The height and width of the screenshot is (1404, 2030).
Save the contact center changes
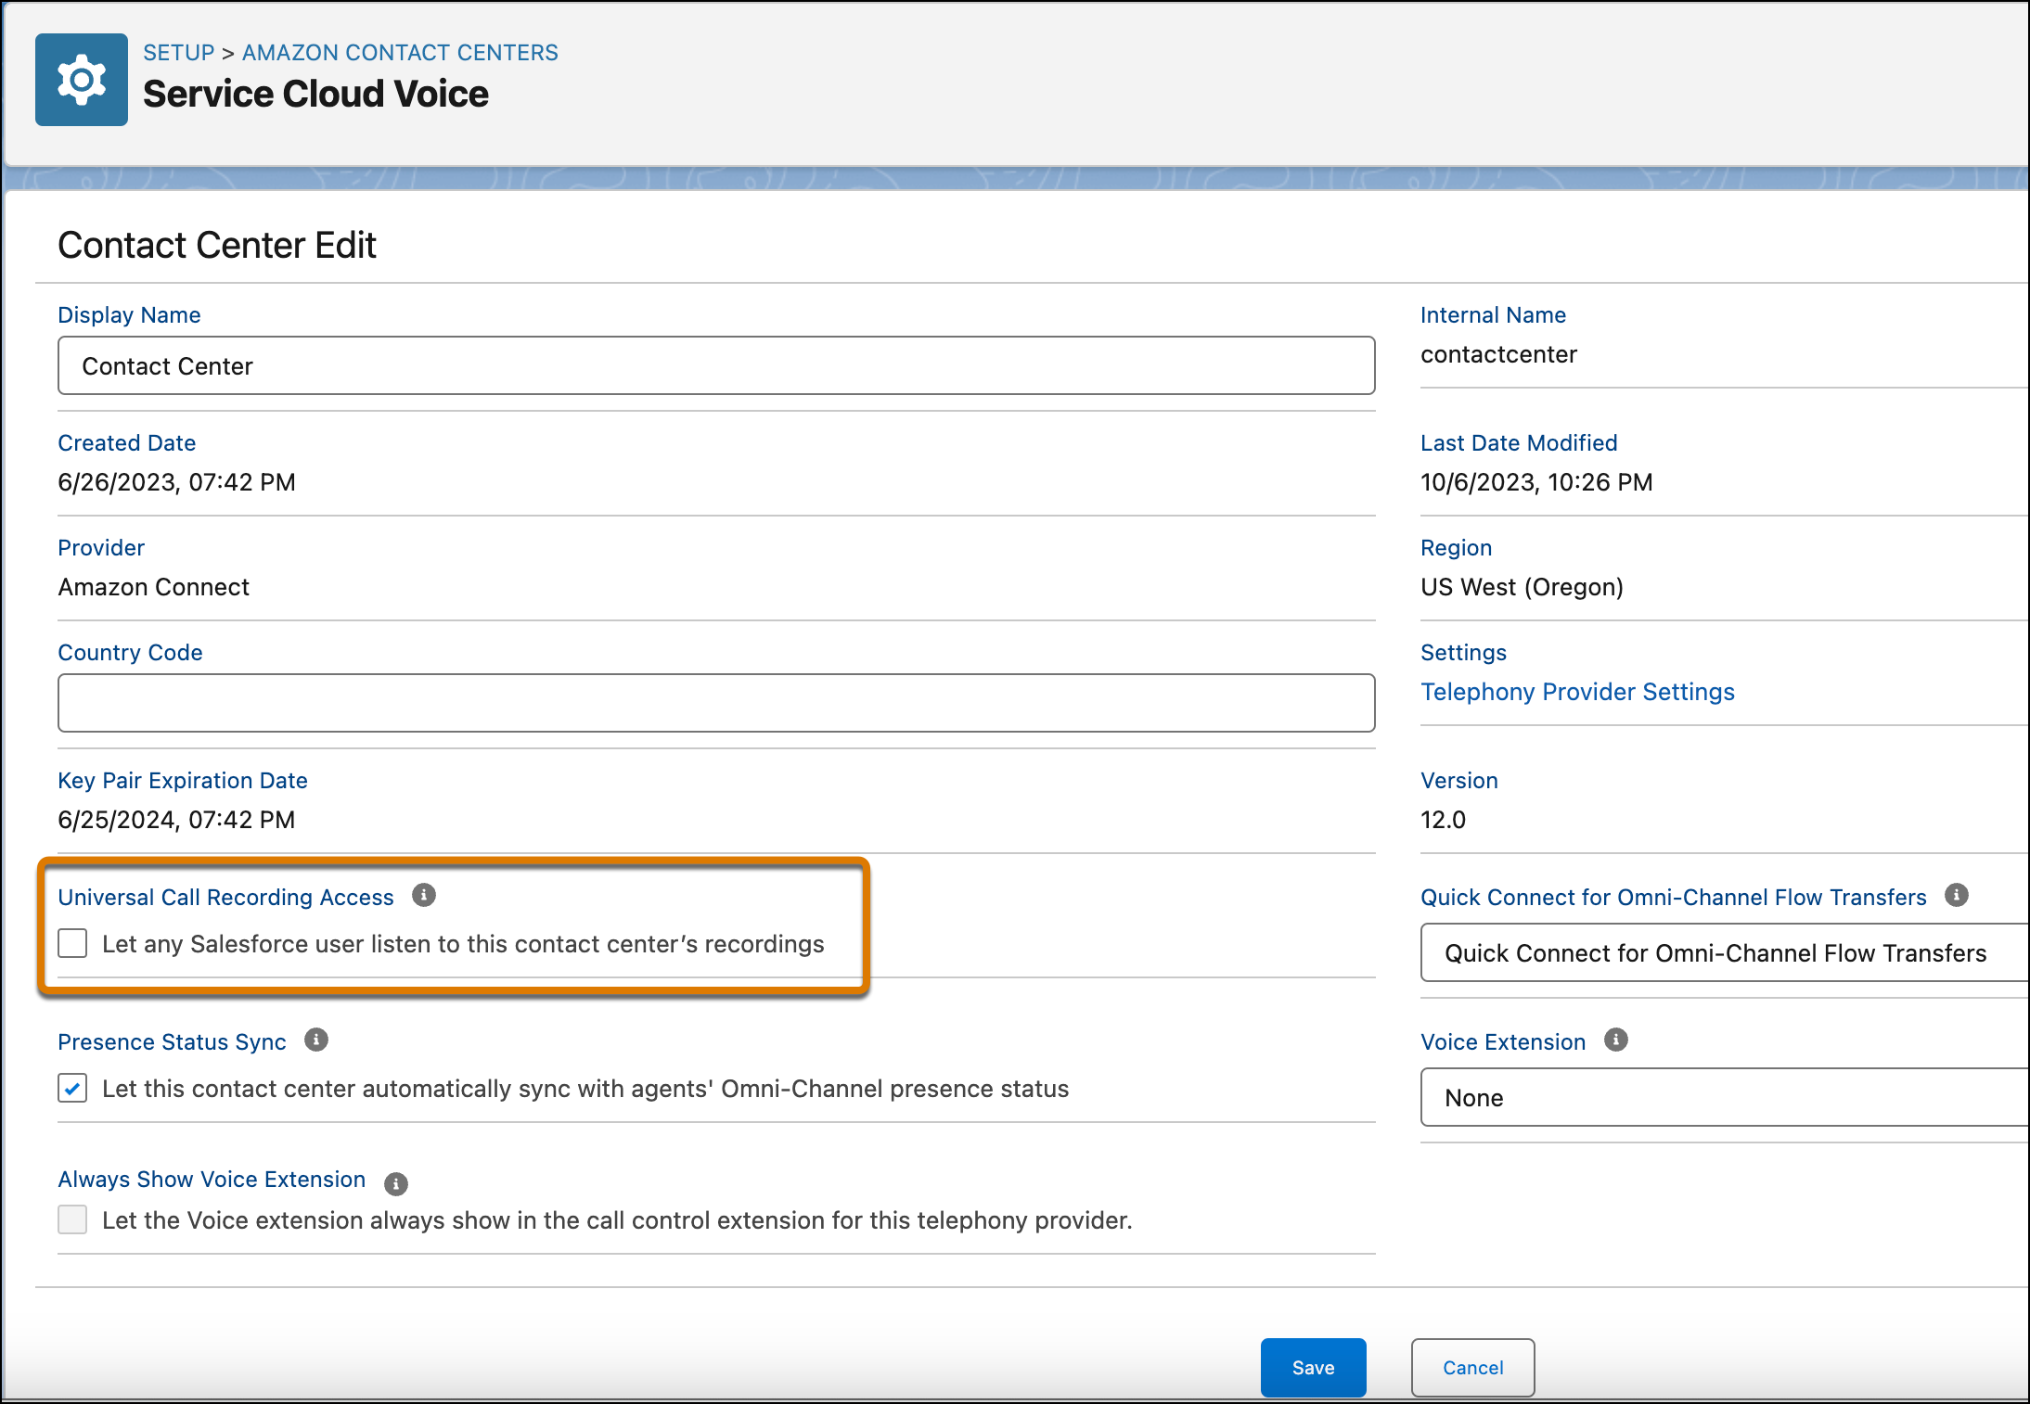coord(1313,1367)
